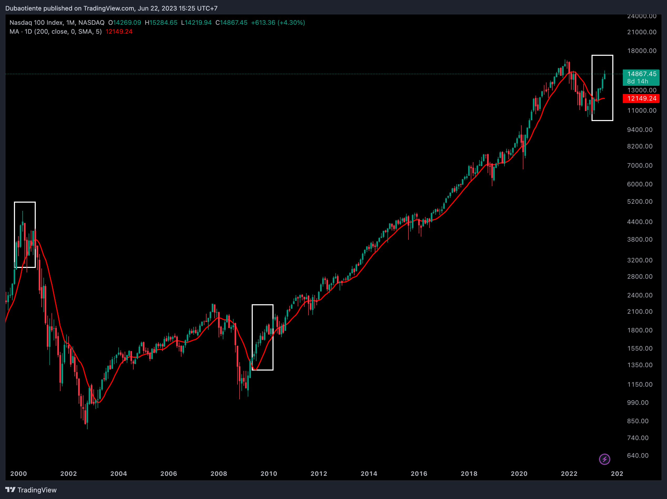Screen dimensions: 667x499
Task: Click the 3200.00 price axis label
Action: pos(640,260)
